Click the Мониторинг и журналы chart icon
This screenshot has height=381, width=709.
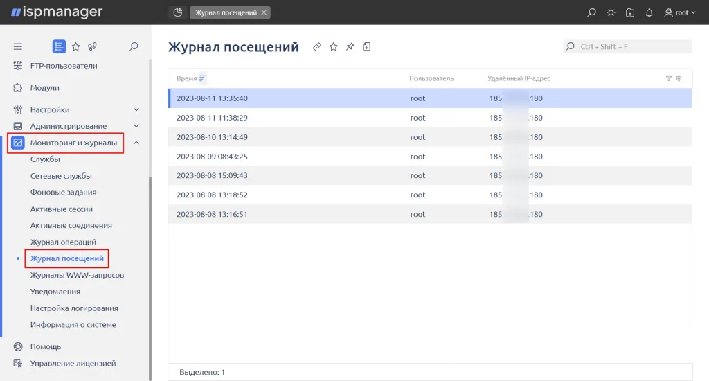pyautogui.click(x=17, y=143)
